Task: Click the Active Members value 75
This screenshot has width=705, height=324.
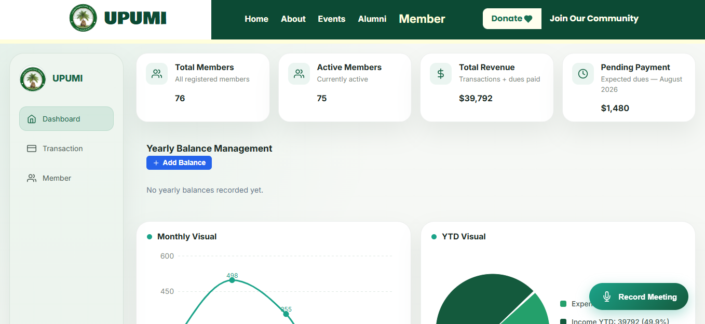Action: click(322, 98)
